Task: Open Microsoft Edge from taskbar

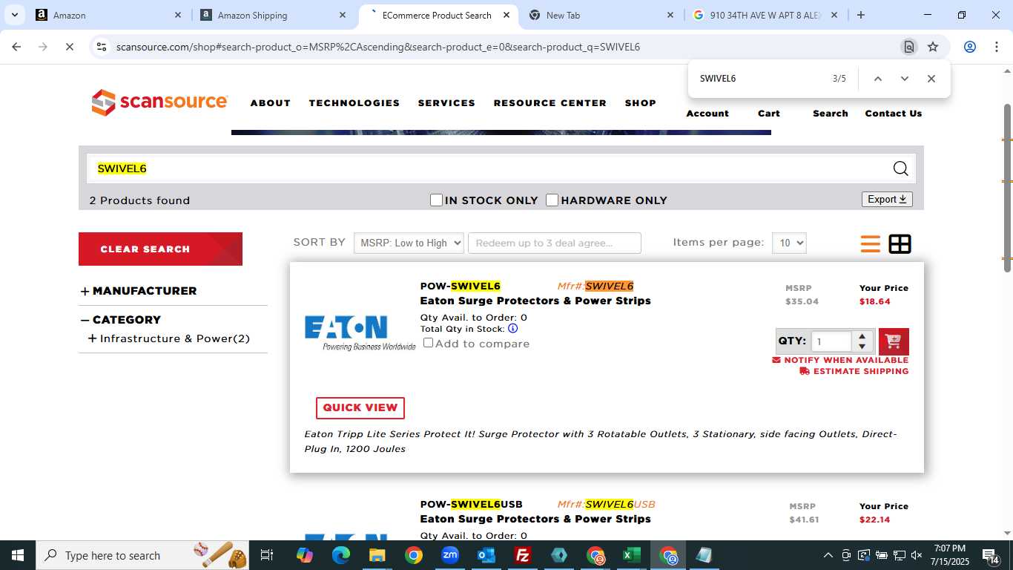Action: pyautogui.click(x=340, y=555)
